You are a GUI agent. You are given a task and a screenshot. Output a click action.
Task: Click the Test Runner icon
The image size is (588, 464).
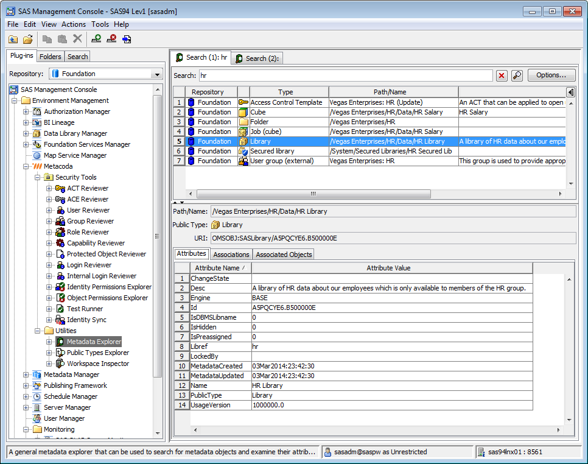click(60, 309)
